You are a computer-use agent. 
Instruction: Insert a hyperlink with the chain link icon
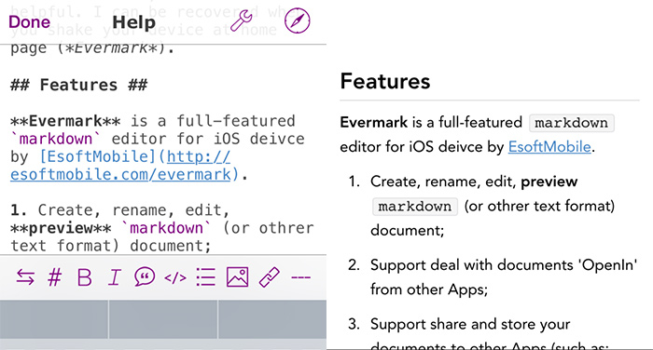[x=269, y=277]
